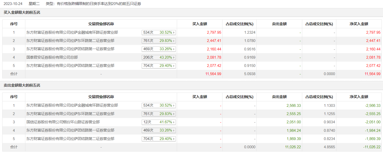Open 534次 30.52% dropdown in sell table
The image size is (383, 152).
point(159,106)
